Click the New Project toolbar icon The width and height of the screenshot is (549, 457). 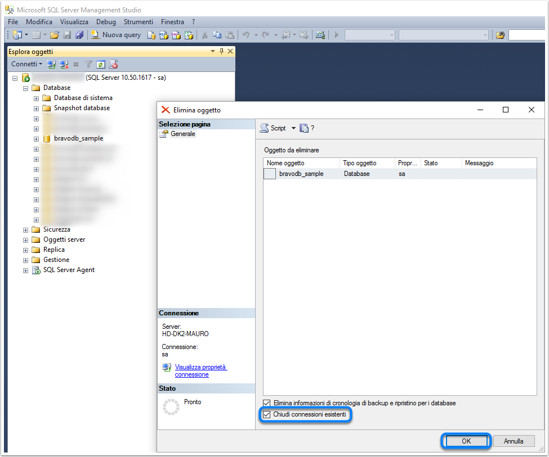17,35
